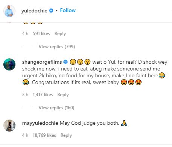Image resolution: width=172 pixels, height=147 pixels.
Task: Open shangeorgefilms profile avatar
Action: point(9,64)
